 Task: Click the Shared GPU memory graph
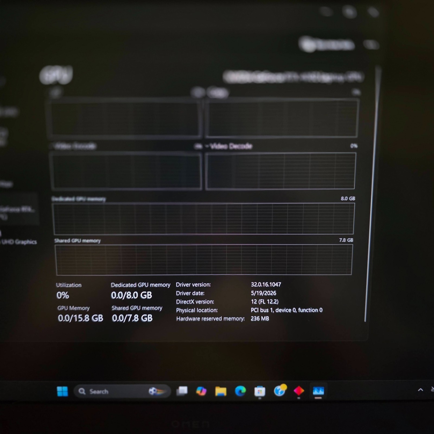tap(204, 260)
